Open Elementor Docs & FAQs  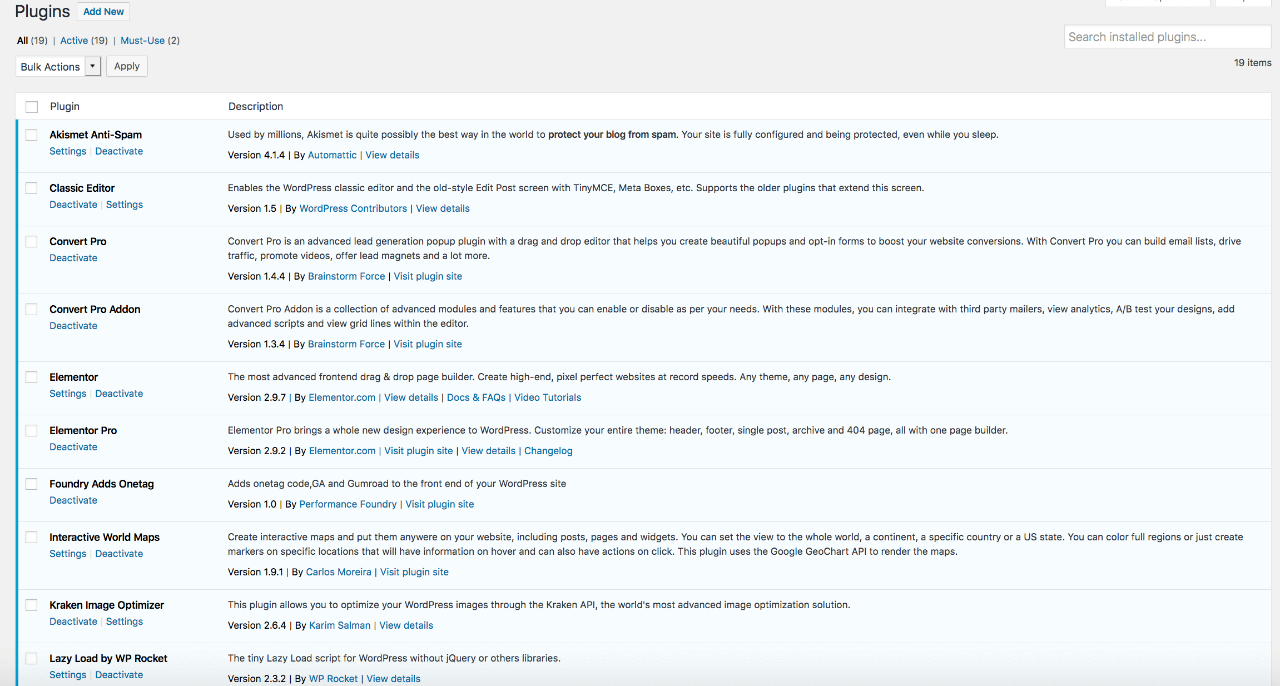(476, 397)
